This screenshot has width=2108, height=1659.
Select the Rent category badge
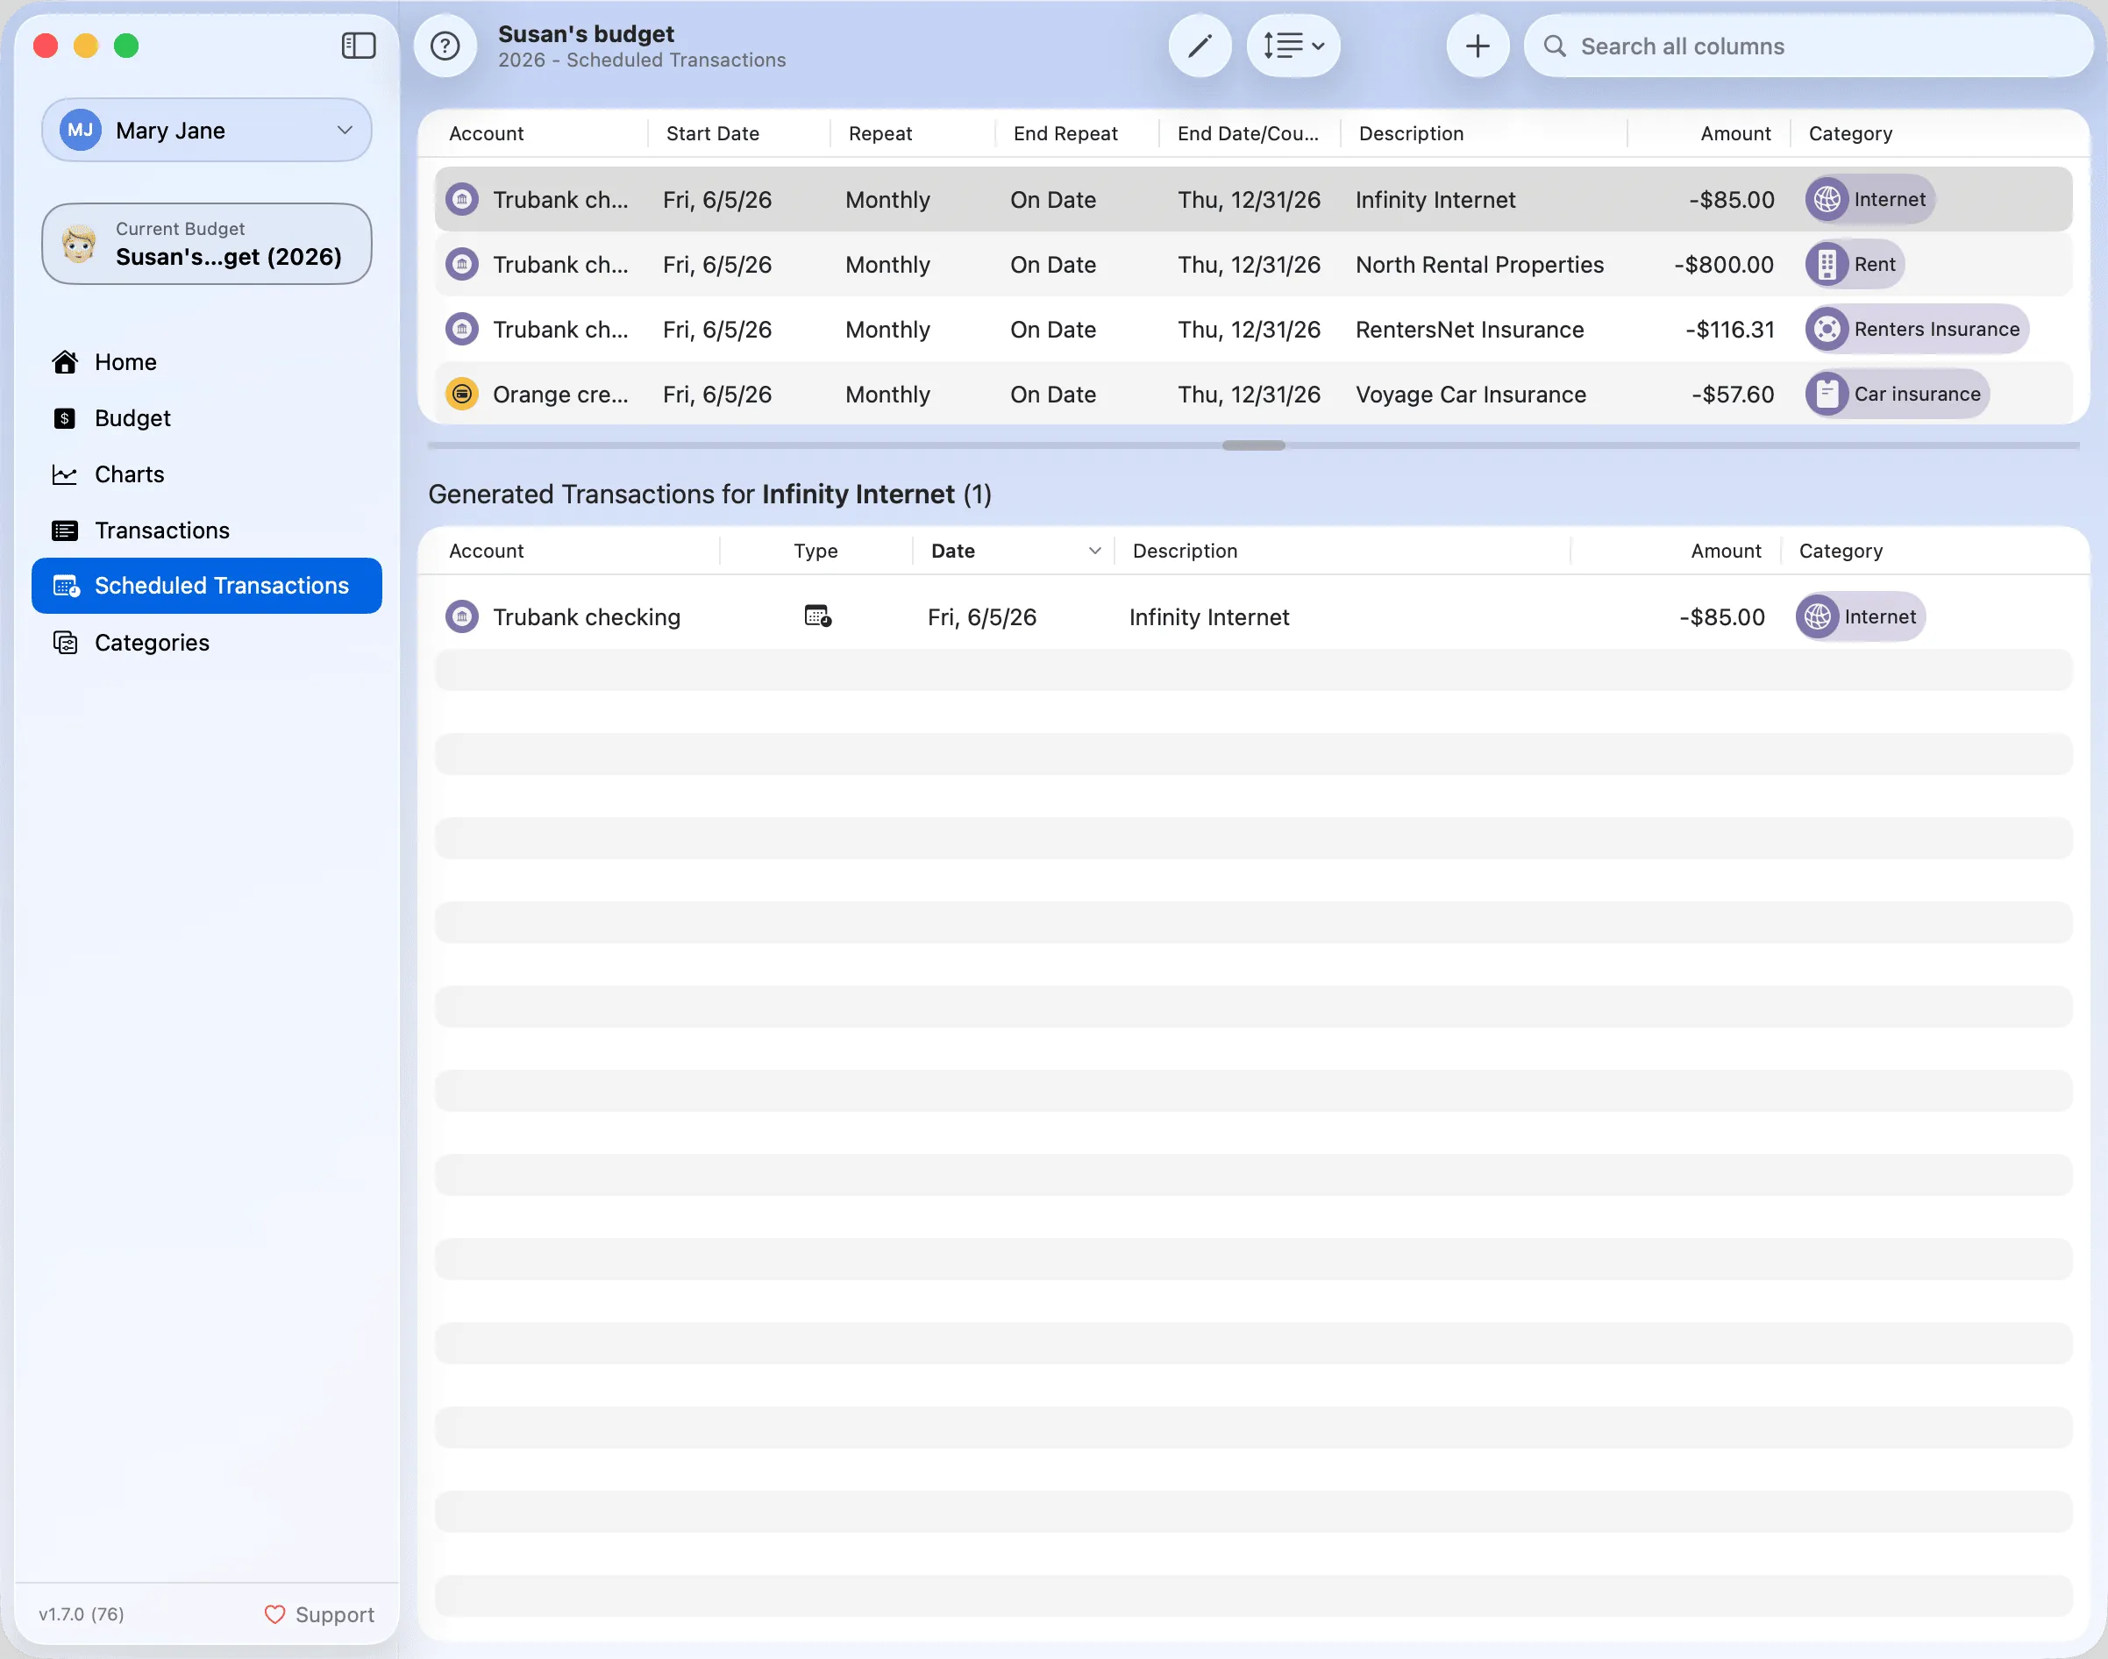(1854, 264)
